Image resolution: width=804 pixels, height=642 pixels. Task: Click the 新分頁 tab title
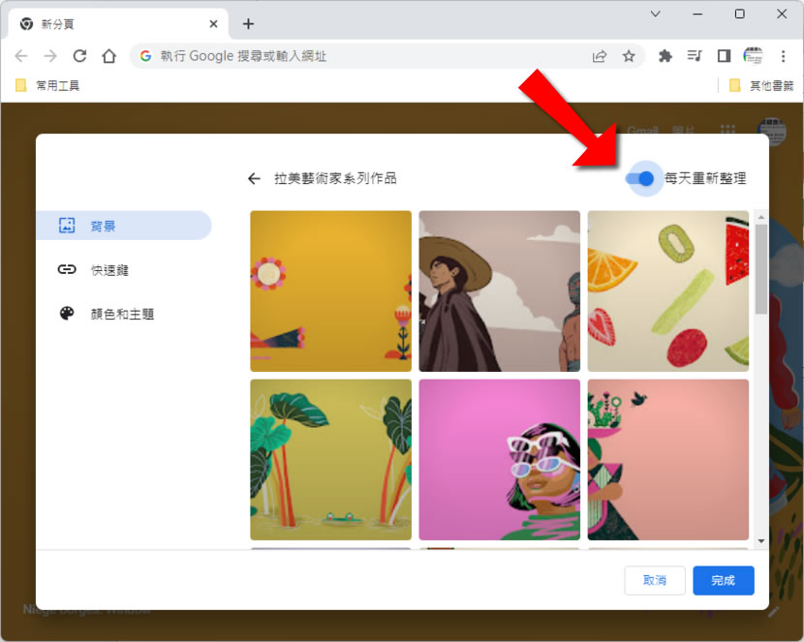tap(57, 24)
